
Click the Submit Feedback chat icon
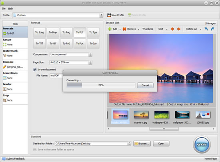coord(4,159)
